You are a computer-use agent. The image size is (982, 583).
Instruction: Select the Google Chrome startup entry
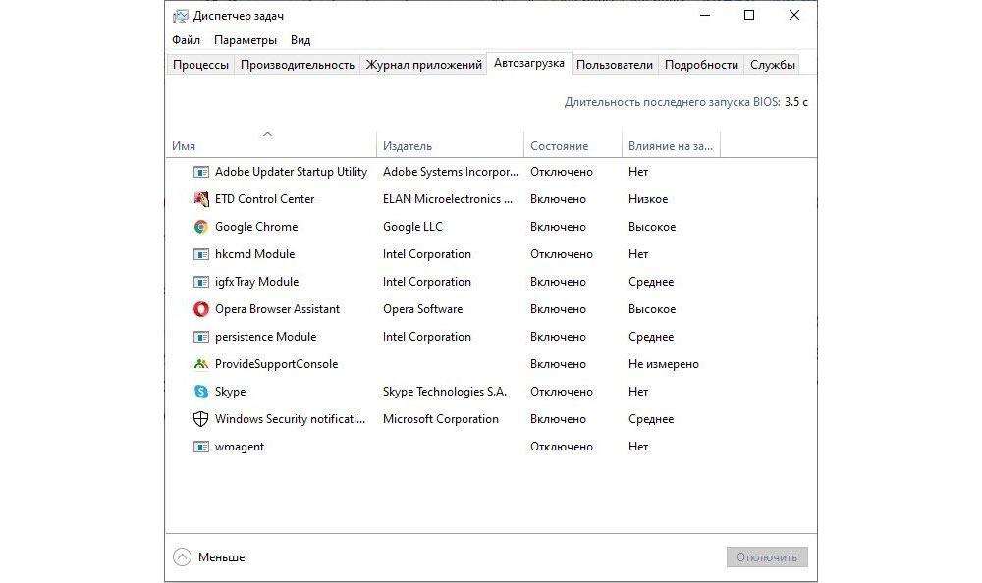[x=256, y=227]
